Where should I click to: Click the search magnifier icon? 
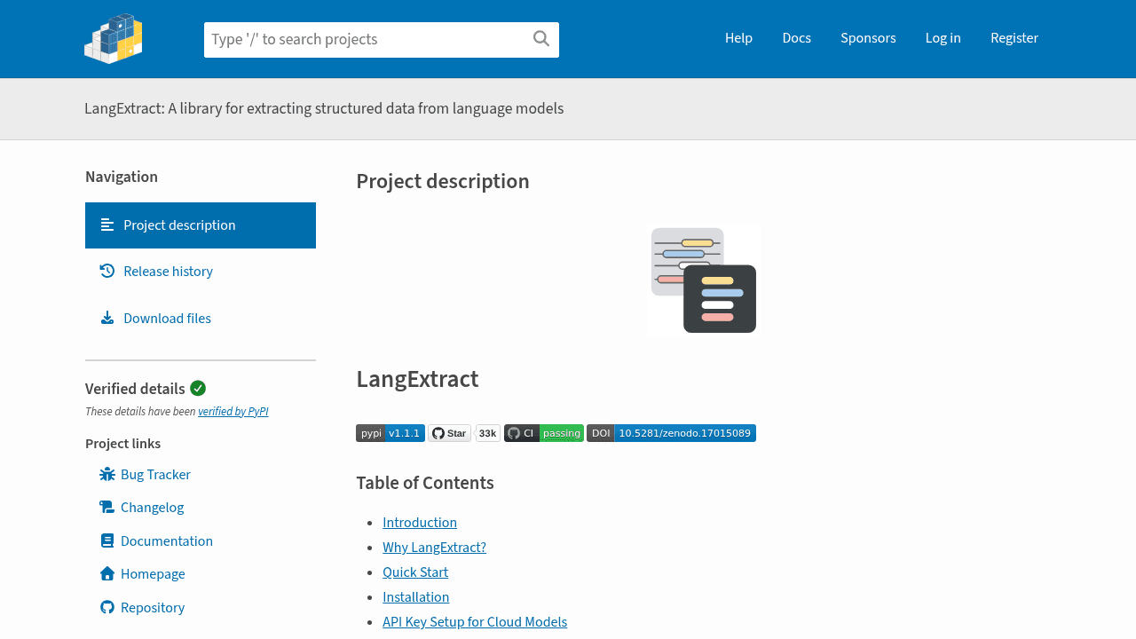(540, 39)
